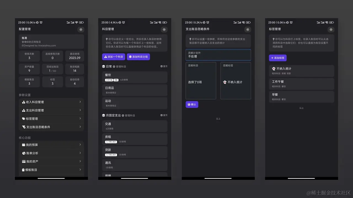Click the 置顶 icon for 日常 group
The height and width of the screenshot is (198, 353).
[x=162, y=66]
